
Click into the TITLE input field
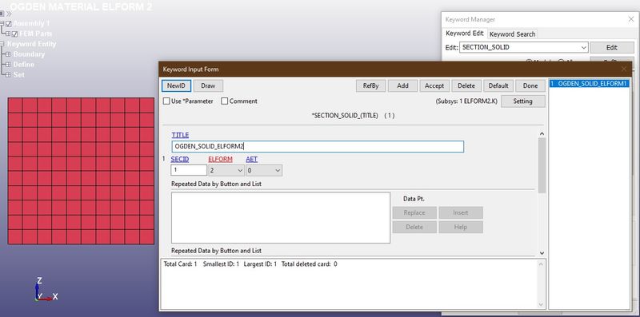tap(318, 147)
